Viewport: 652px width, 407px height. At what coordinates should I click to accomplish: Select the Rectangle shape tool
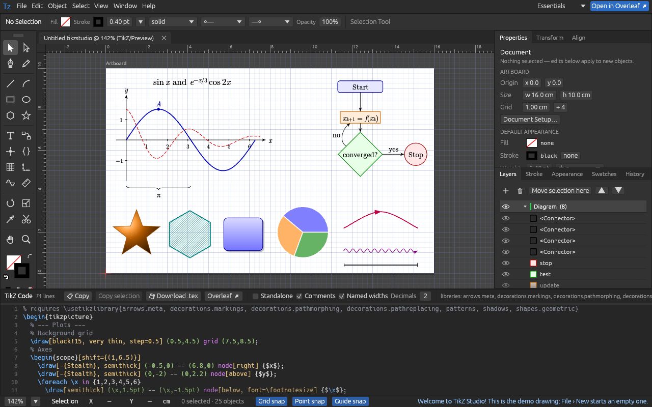[x=10, y=100]
